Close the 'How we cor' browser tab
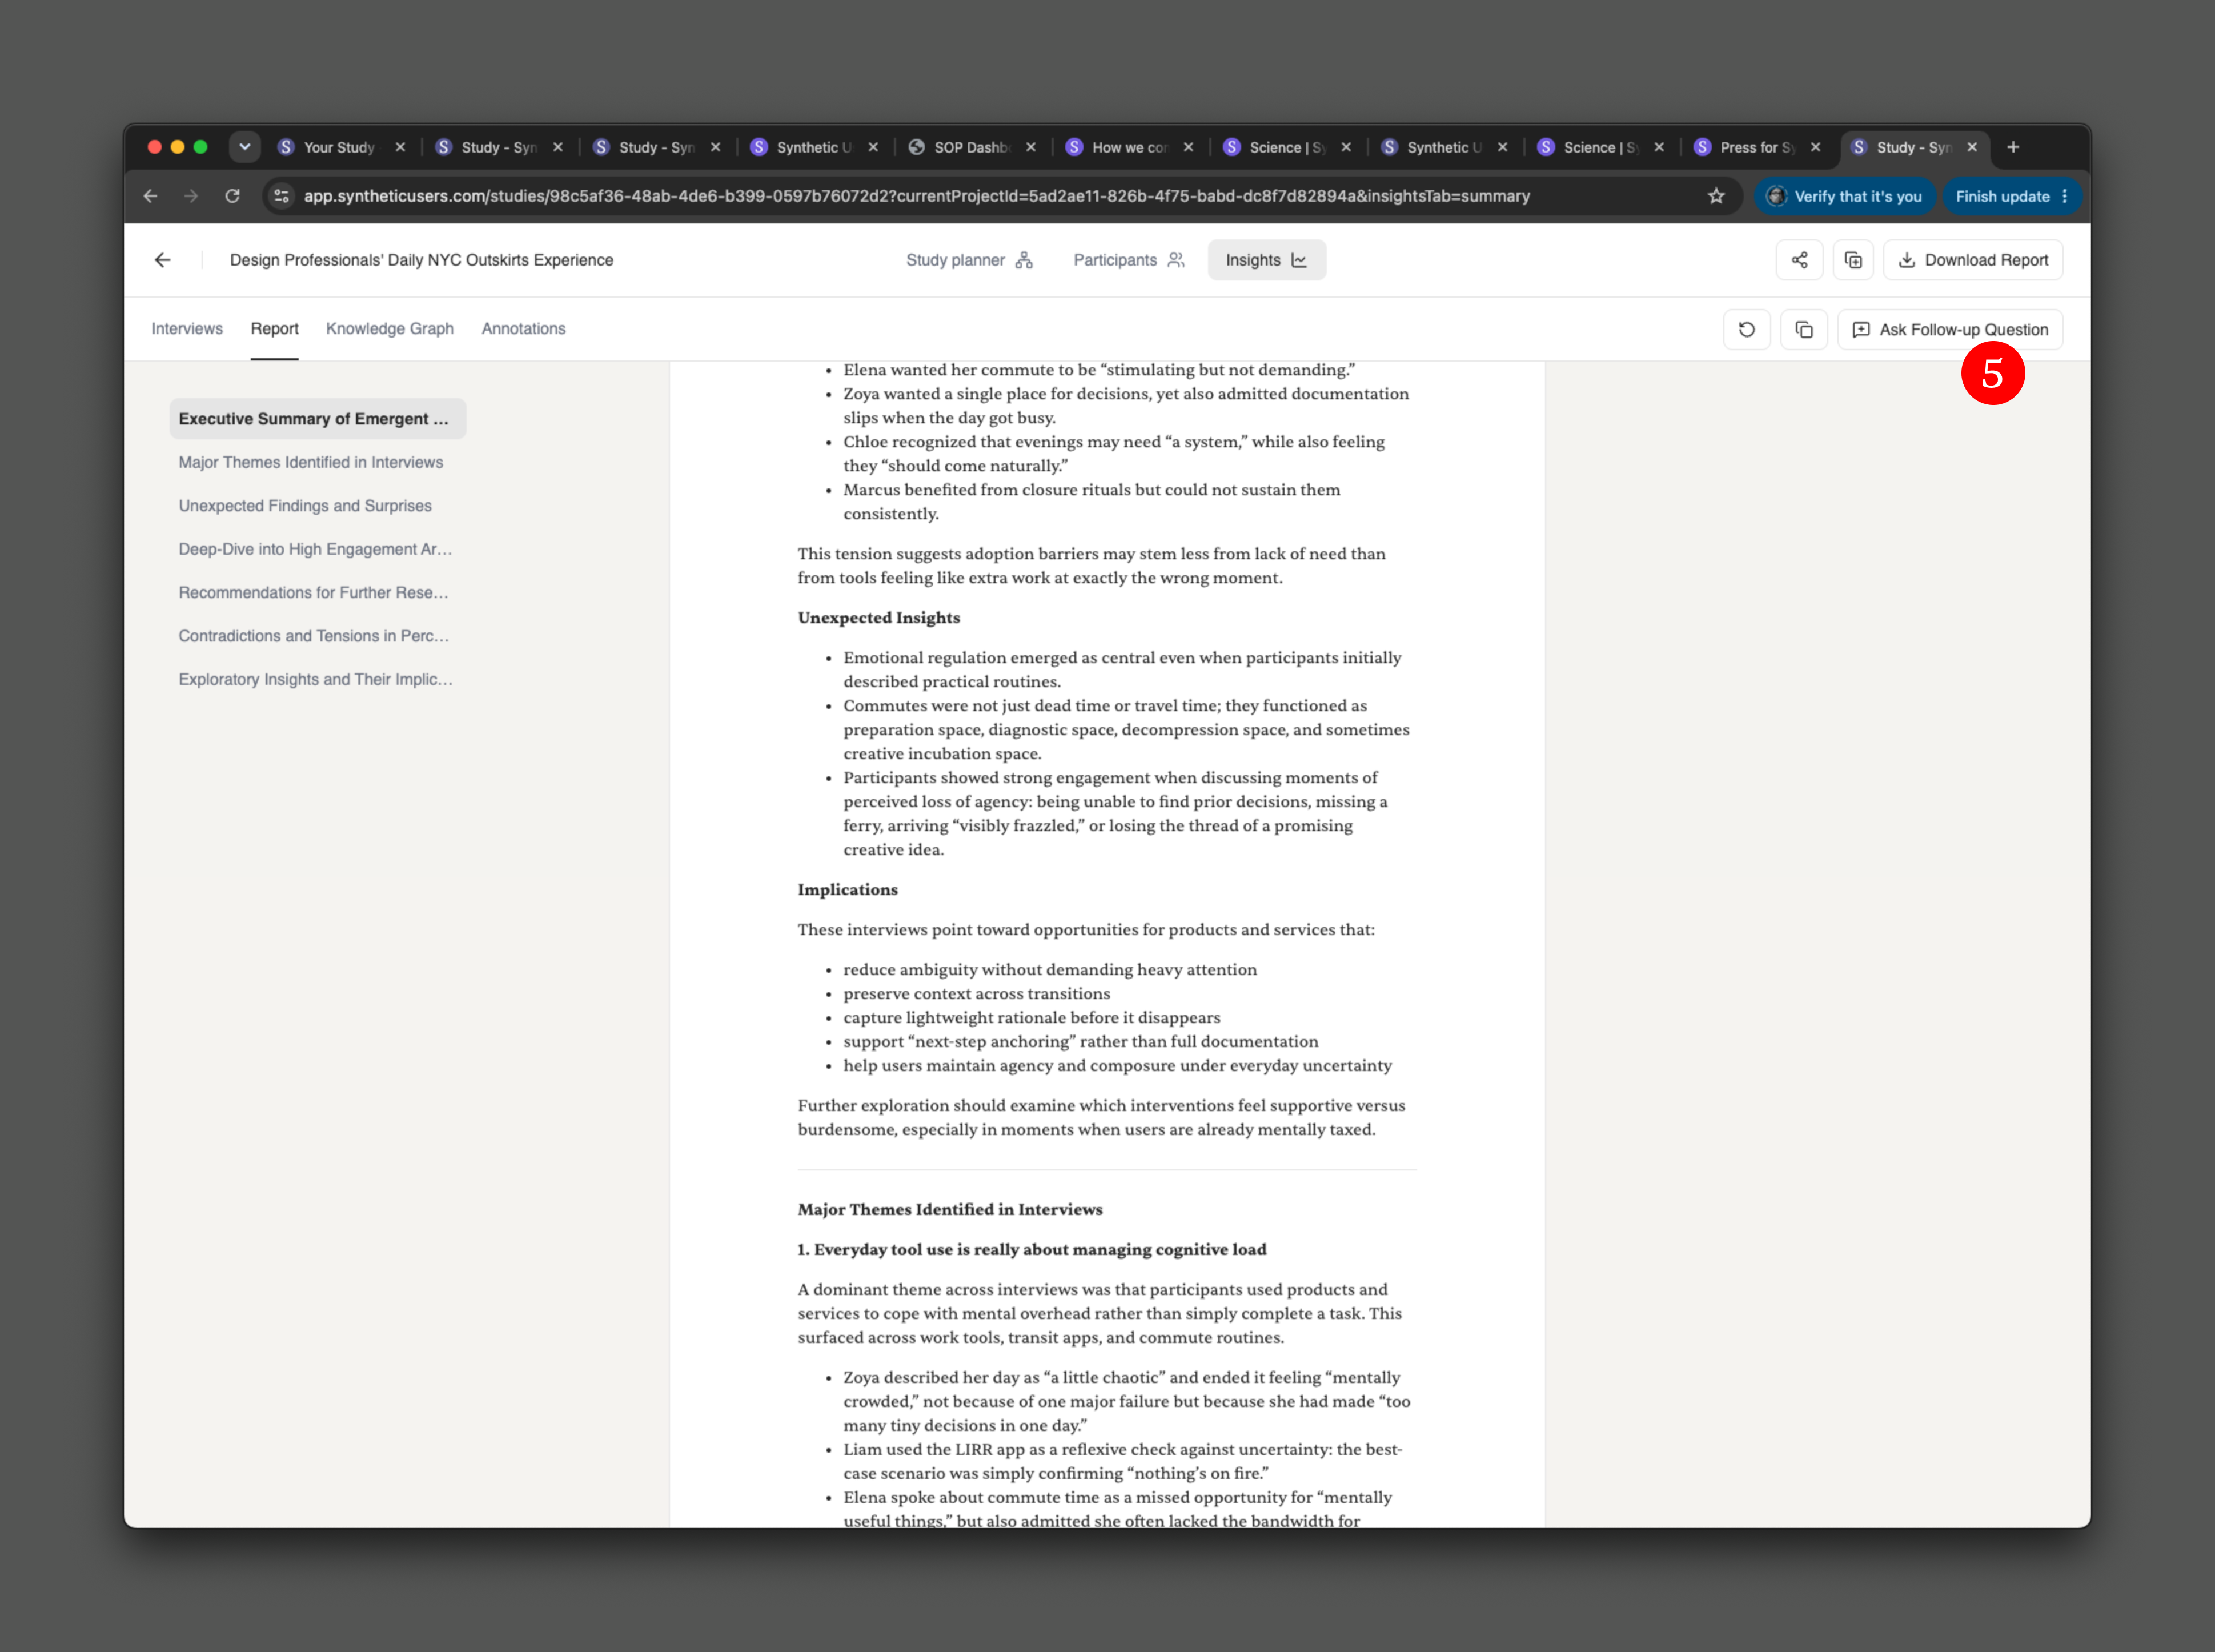 1188,147
